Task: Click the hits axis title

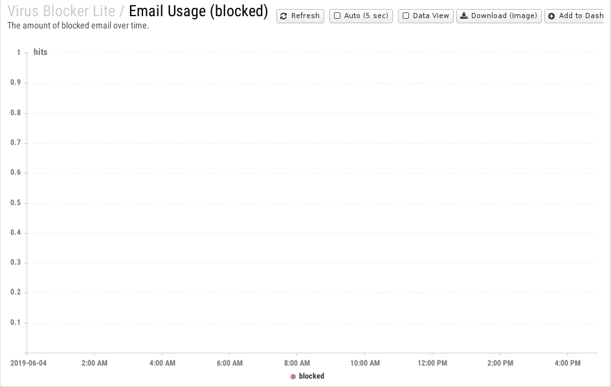Action: pos(41,52)
